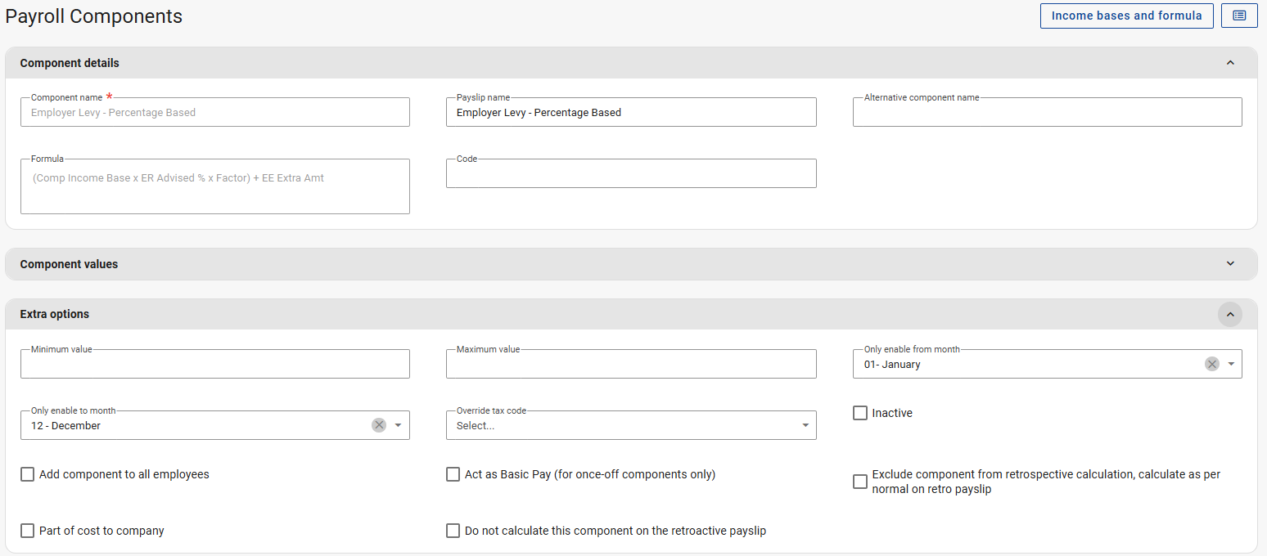Clear the 'Only enable to month' selection
The width and height of the screenshot is (1267, 556).
pos(378,425)
